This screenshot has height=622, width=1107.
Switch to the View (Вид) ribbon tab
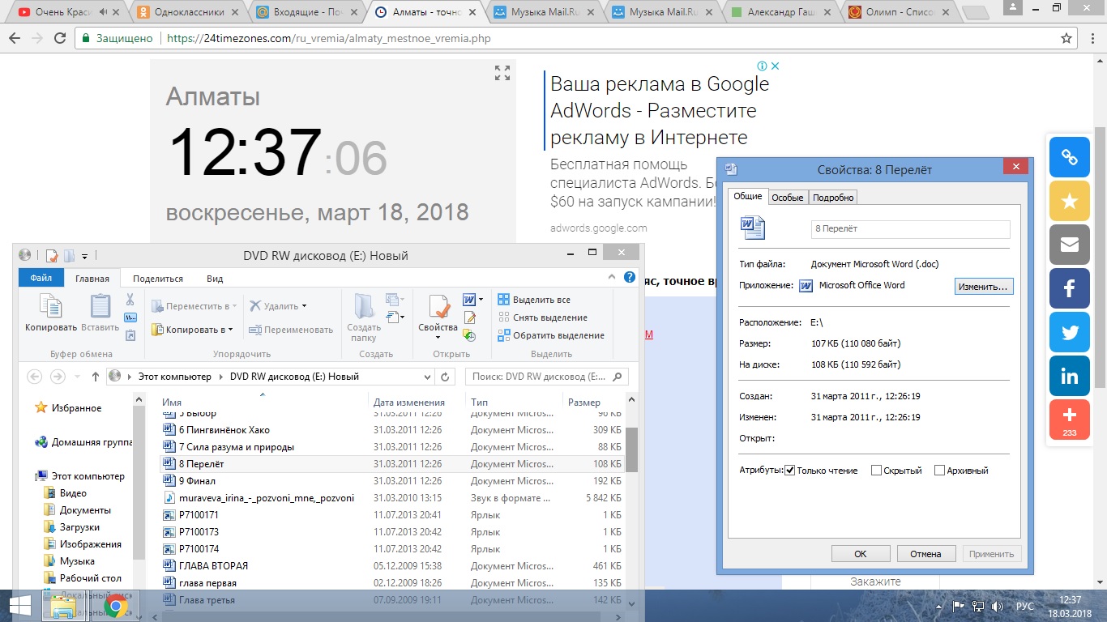pyautogui.click(x=215, y=278)
